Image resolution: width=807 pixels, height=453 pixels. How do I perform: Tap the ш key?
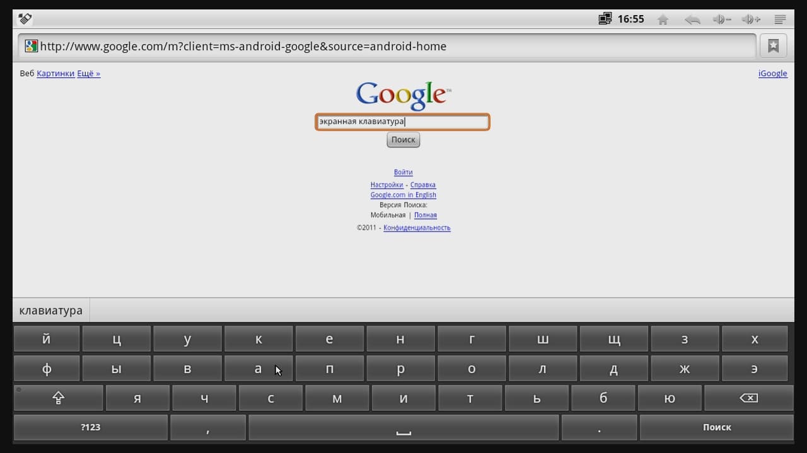tap(542, 339)
